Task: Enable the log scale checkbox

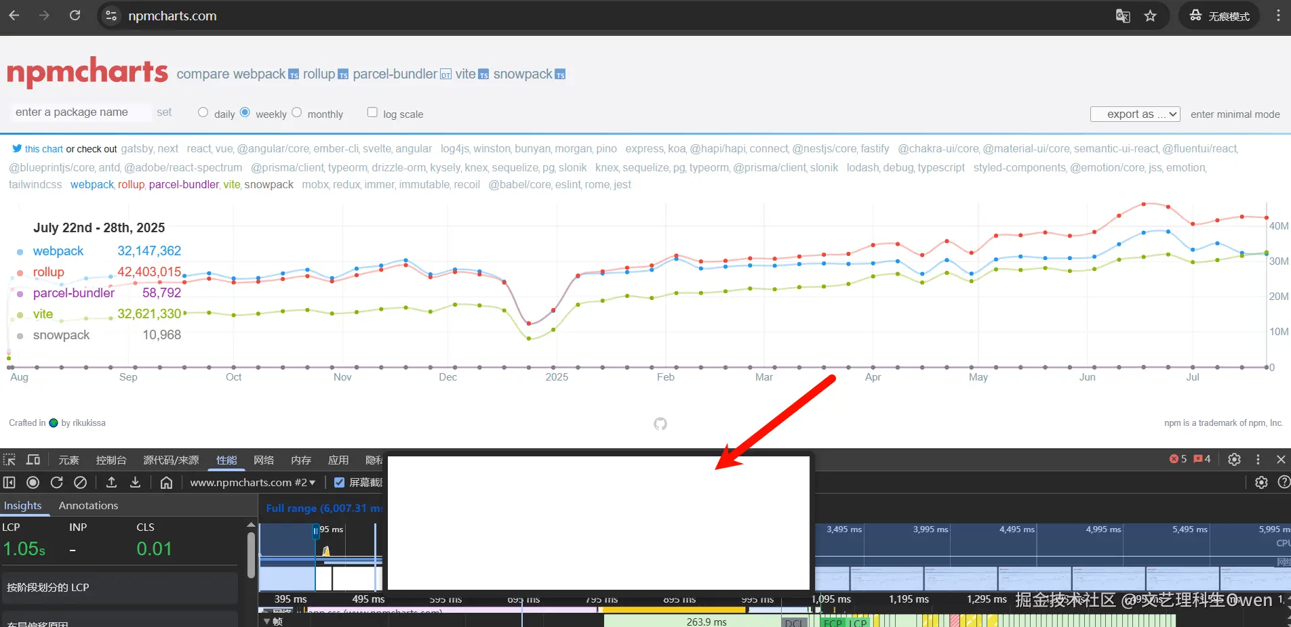Action: (x=372, y=112)
